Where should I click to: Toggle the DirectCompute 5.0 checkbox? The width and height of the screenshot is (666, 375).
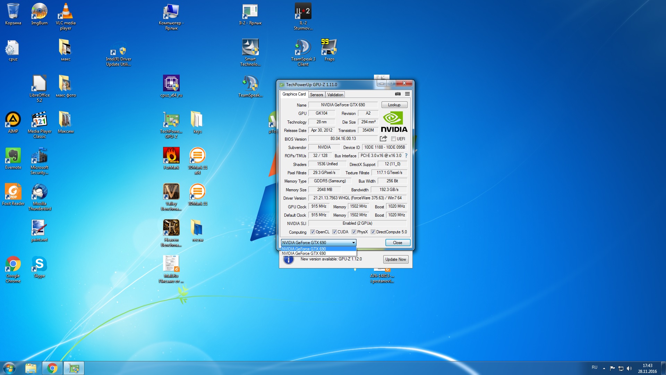(x=373, y=232)
